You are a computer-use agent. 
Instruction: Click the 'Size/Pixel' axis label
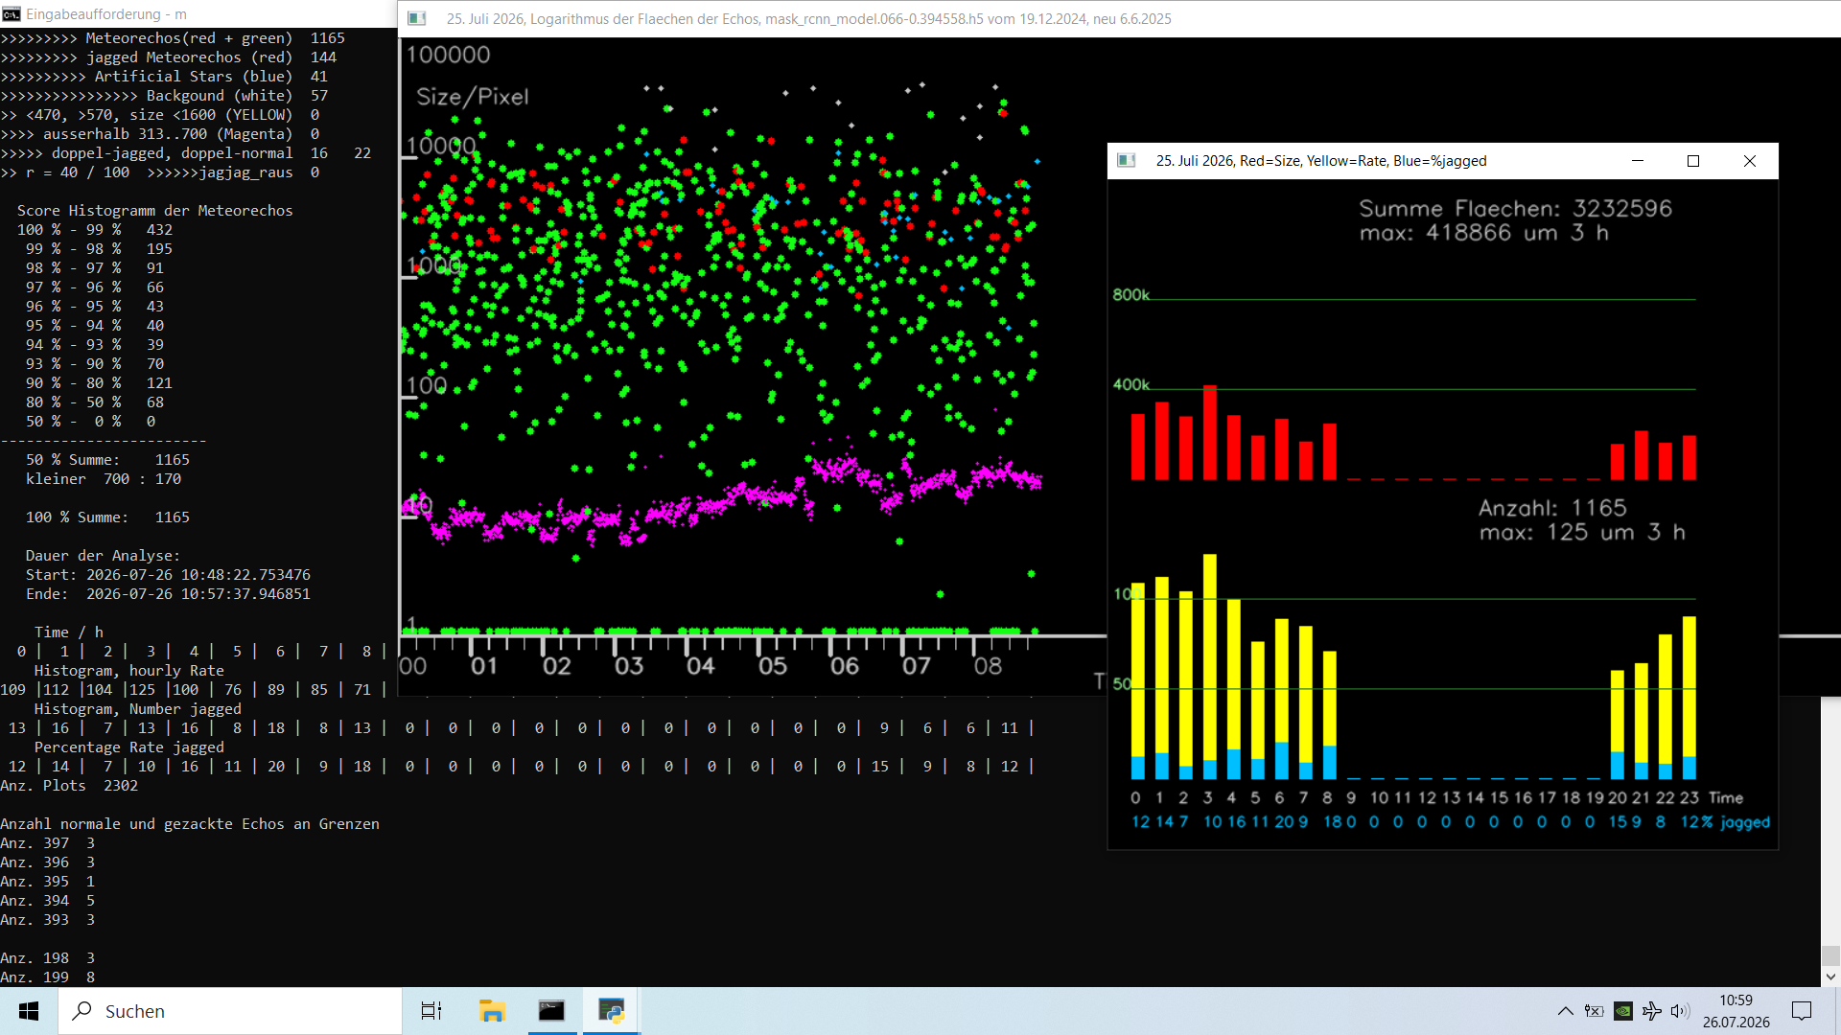point(473,97)
